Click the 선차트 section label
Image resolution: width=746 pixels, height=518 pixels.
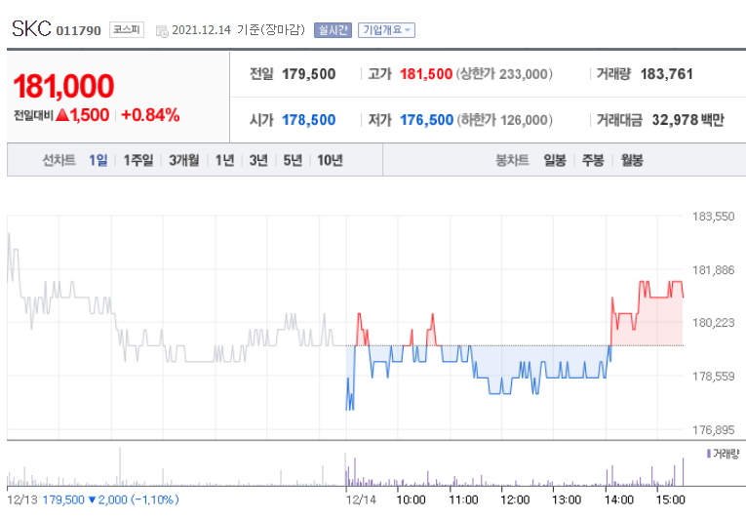click(59, 160)
